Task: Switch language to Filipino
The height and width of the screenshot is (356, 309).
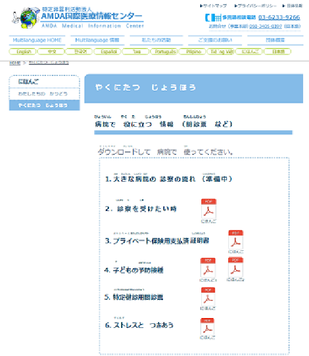Action: [193, 51]
